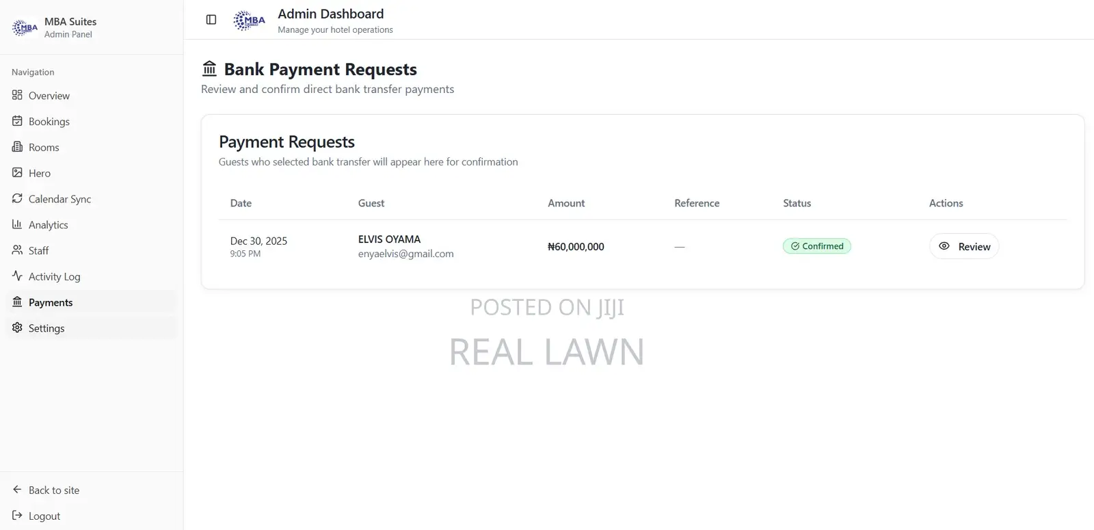The image size is (1094, 530).
Task: Click the Bank Payment Requests heading
Action: point(321,69)
